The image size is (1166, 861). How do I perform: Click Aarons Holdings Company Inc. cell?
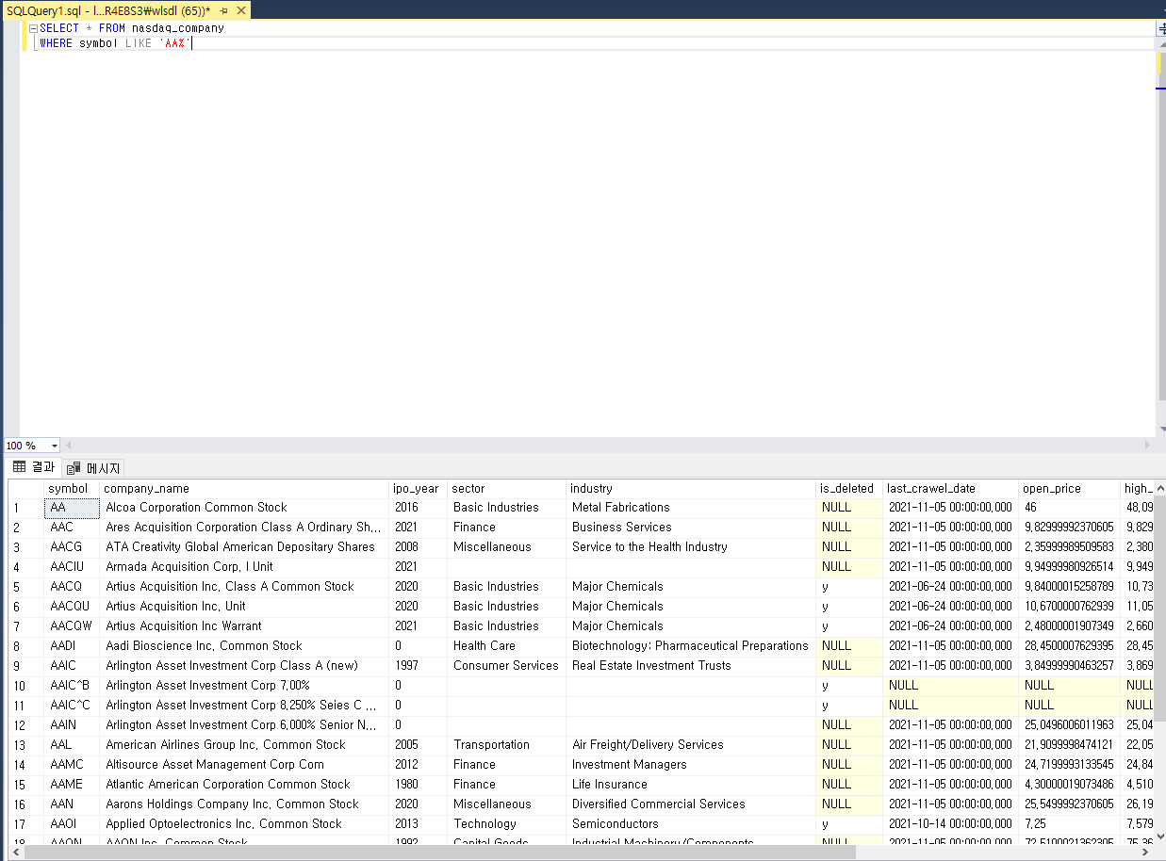pyautogui.click(x=244, y=804)
